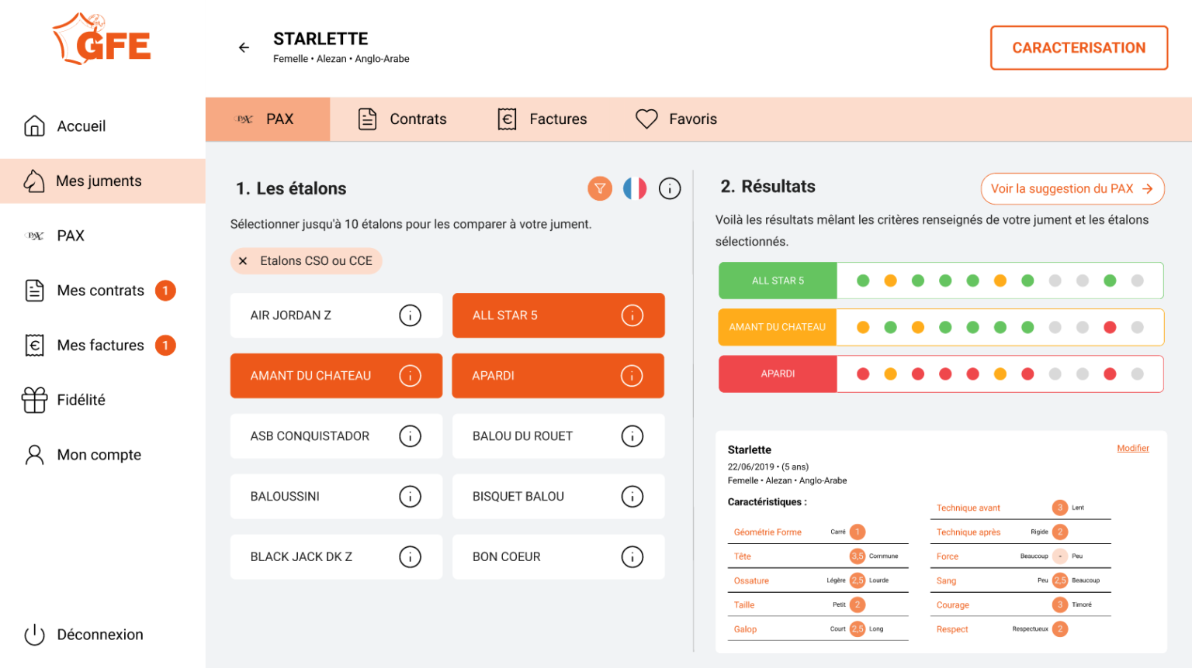Image resolution: width=1192 pixels, height=668 pixels.
Task: Open info icon beside Les étalons heading
Action: (669, 188)
